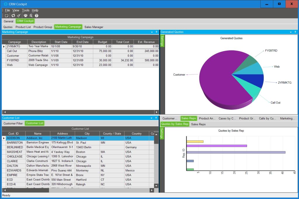Open Generated Quotes panel dropdown arrow
The height and width of the screenshot is (199, 299).
291,32
